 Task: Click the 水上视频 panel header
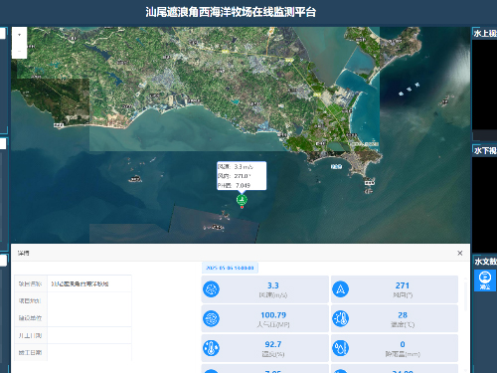tap(485, 33)
